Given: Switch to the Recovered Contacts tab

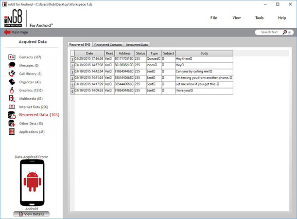Looking at the screenshot, I should tap(108, 45).
